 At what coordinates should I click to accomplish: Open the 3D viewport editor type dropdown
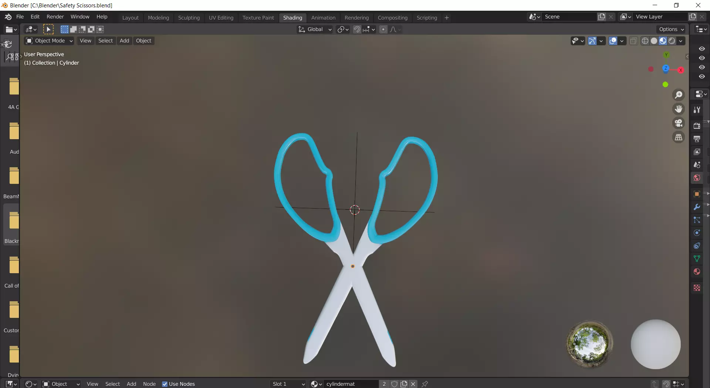pyautogui.click(x=31, y=29)
